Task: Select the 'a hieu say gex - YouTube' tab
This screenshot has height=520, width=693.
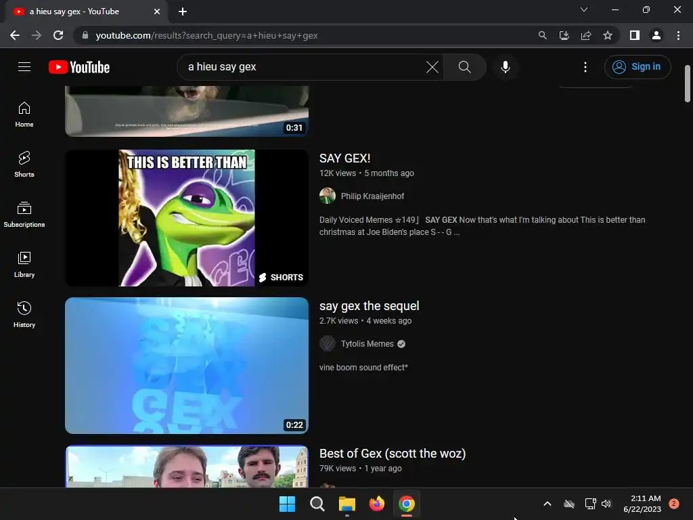Action: pos(87,12)
